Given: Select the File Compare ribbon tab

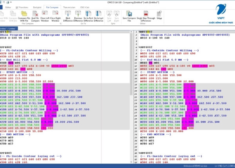Looking at the screenshot, I should (52, 7).
